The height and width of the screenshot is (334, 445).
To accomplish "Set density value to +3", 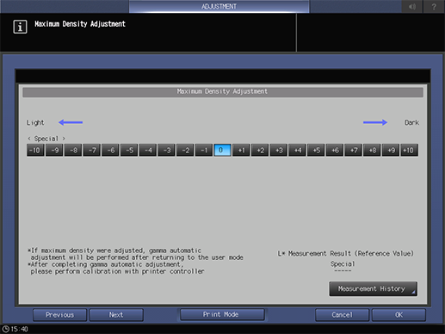I will (x=279, y=150).
